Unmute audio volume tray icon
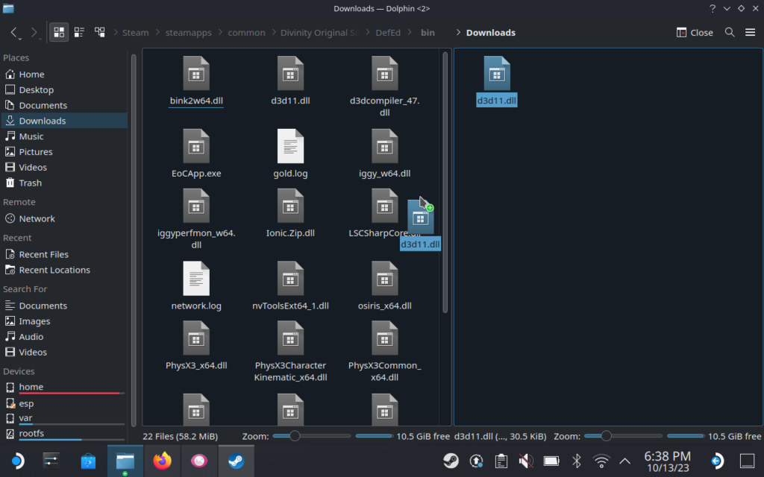Screen dimensions: 764x477 coord(526,461)
